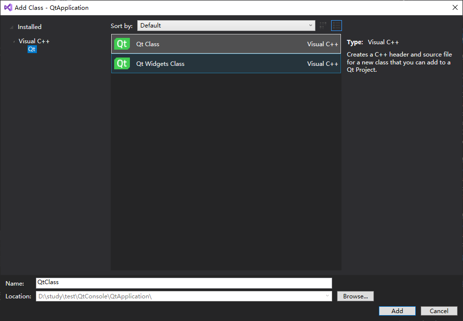Choose the Qt Class template name
Screen dimensions: 463x321
[148, 44]
